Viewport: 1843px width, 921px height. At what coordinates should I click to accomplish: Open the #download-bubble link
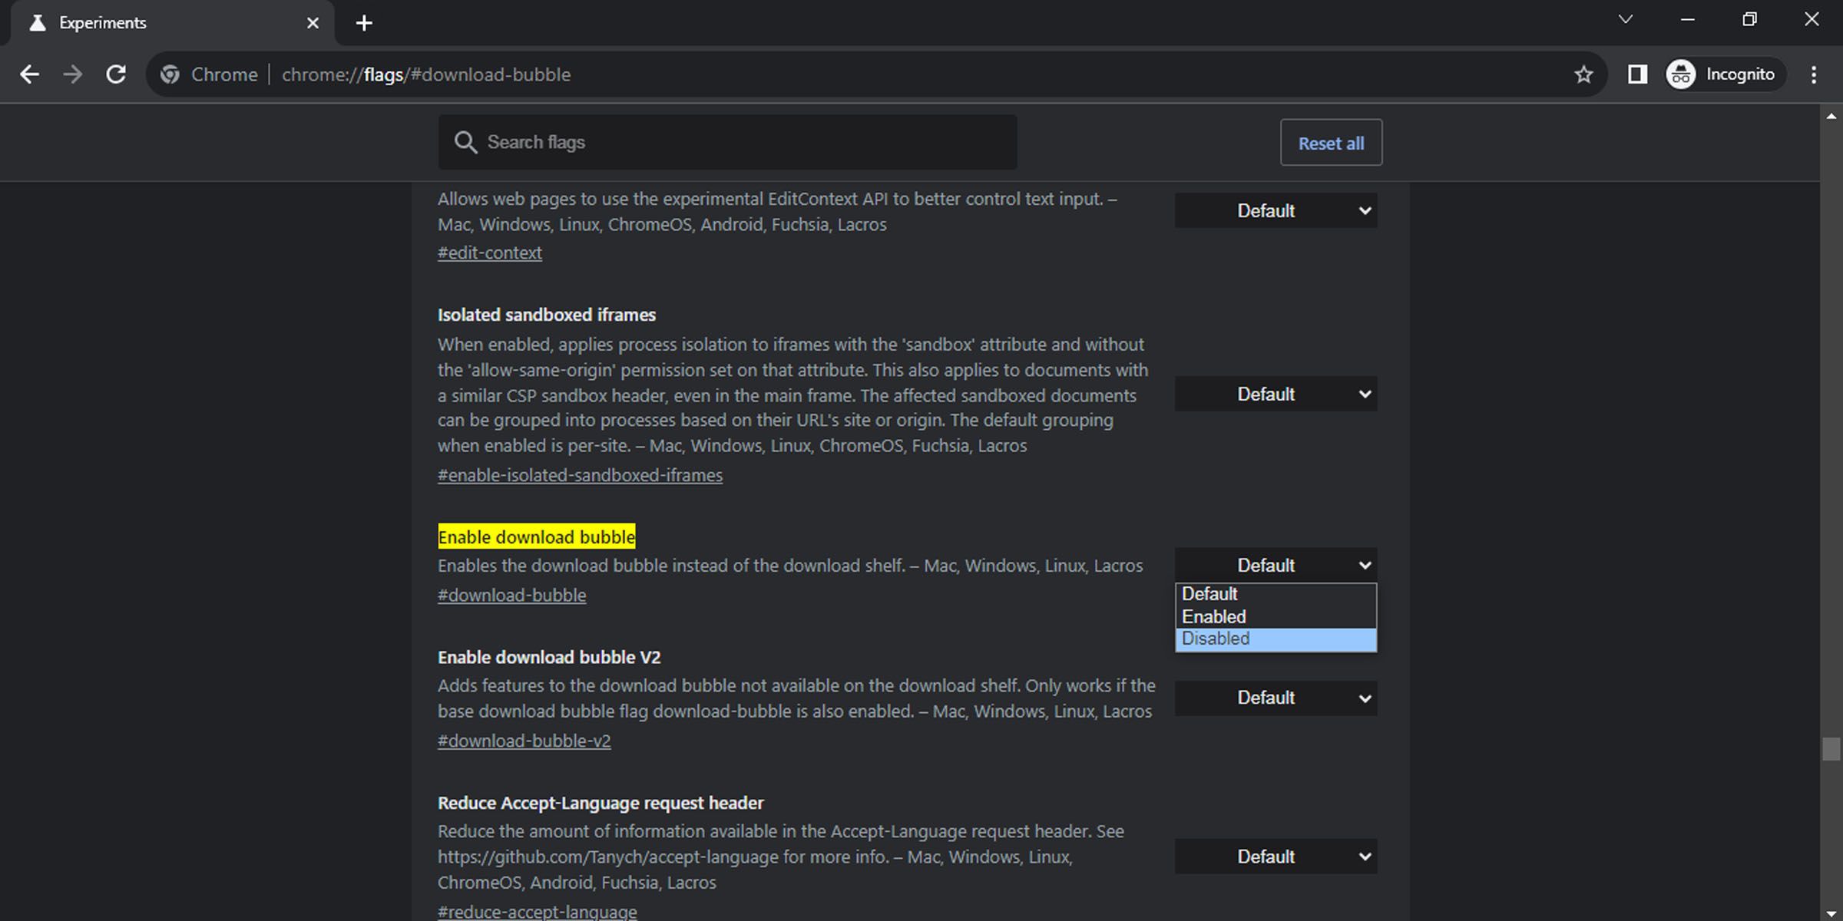point(511,594)
